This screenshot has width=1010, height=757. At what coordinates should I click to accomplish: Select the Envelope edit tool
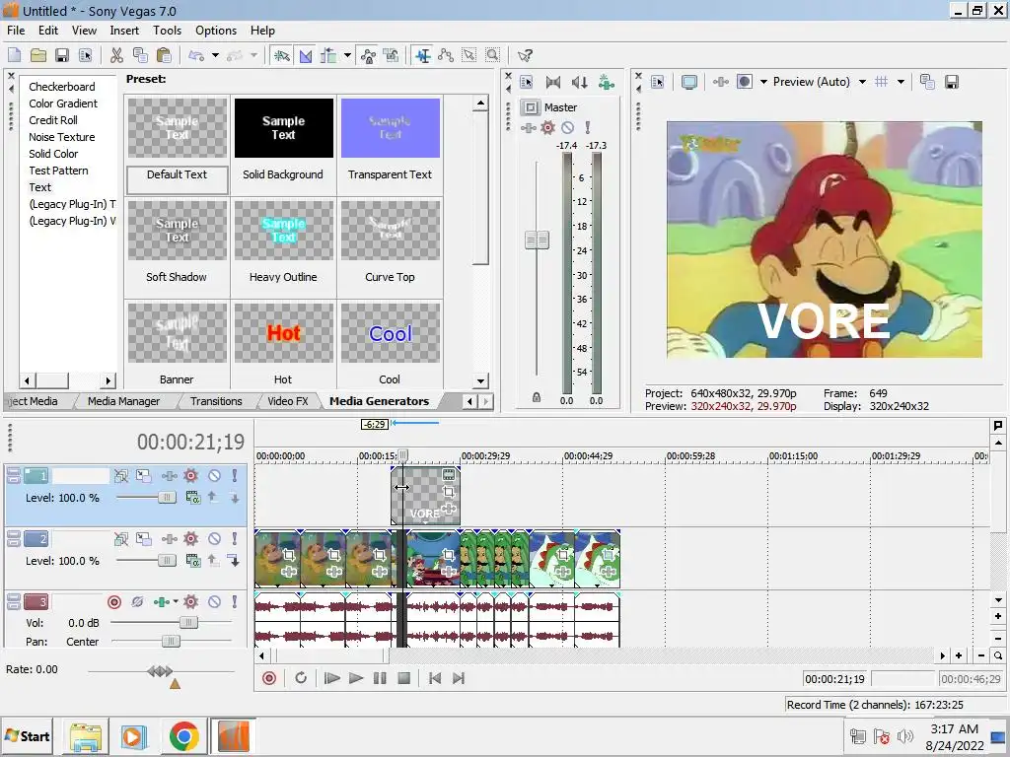click(x=446, y=55)
